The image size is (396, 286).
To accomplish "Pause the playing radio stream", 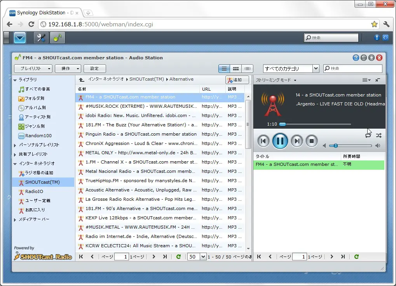I will coord(280,141).
